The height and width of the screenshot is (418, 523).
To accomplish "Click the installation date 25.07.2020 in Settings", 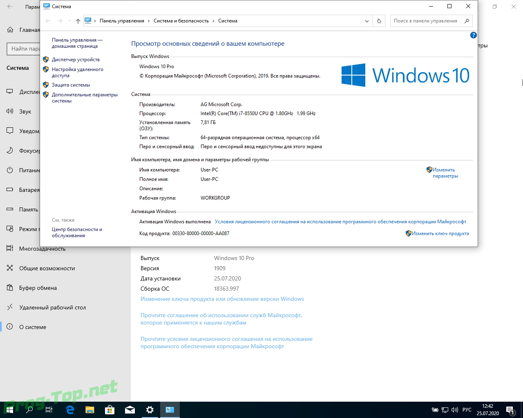I will [228, 278].
